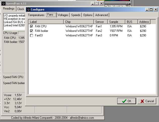Close the SpeedFan 4.11 window
The image size is (159, 122).
coord(101,4)
